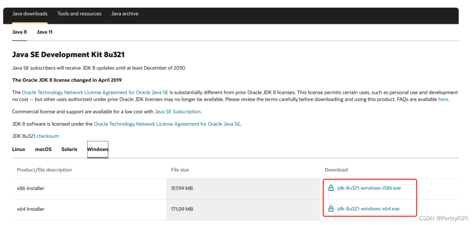
Task: Open the JDK 8u321 checksum link
Action: [x=48, y=136]
